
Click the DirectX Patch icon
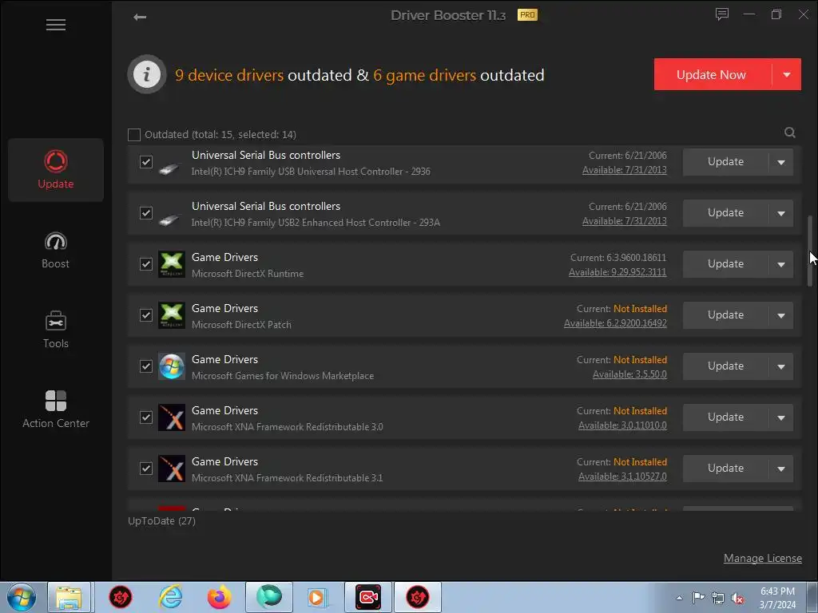(x=172, y=315)
